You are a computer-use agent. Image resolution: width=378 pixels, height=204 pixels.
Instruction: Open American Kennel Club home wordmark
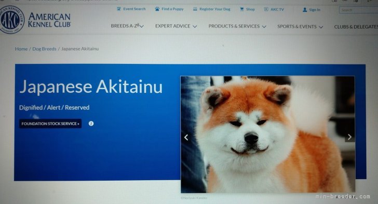pyautogui.click(x=49, y=20)
